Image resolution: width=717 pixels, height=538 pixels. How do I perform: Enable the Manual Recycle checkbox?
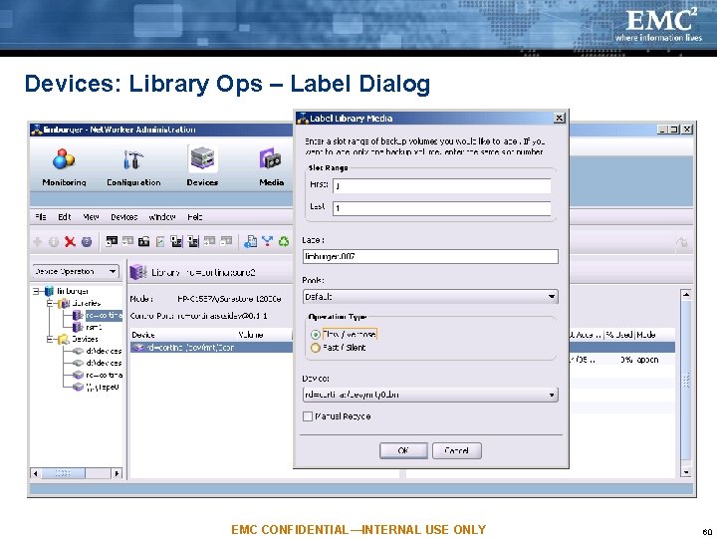308,416
